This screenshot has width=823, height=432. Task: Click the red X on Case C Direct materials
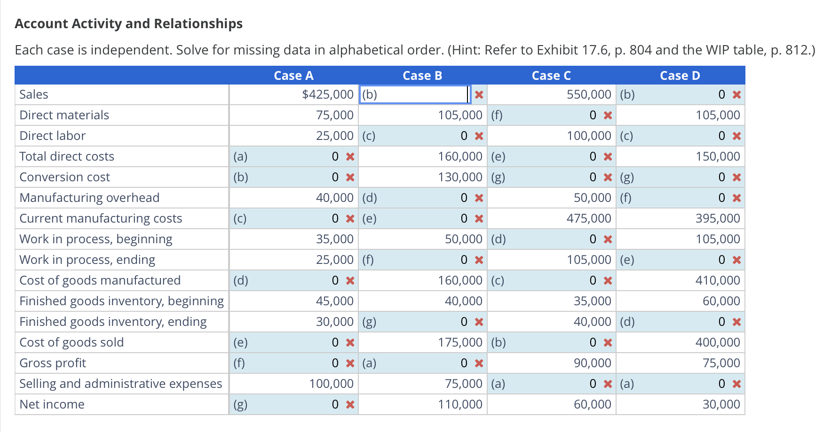click(608, 115)
